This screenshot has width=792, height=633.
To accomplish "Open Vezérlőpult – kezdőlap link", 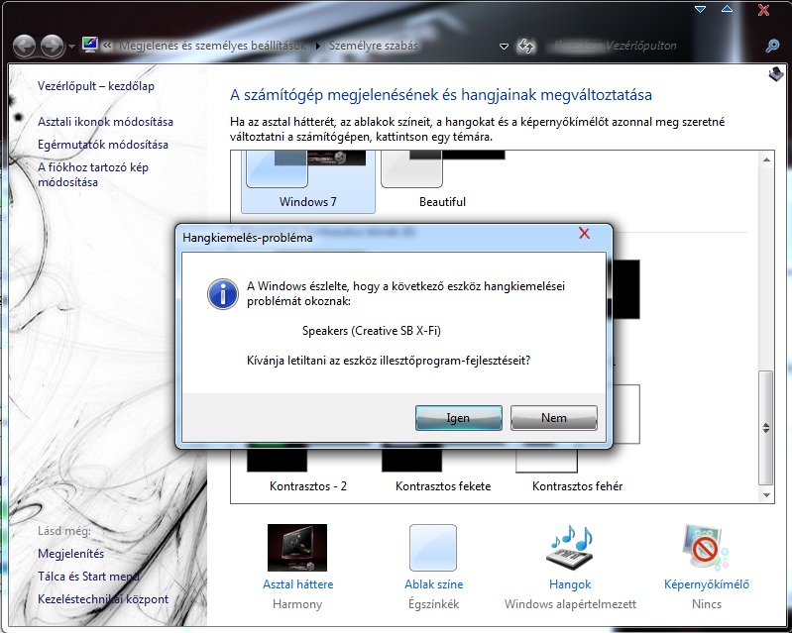I will (x=96, y=86).
